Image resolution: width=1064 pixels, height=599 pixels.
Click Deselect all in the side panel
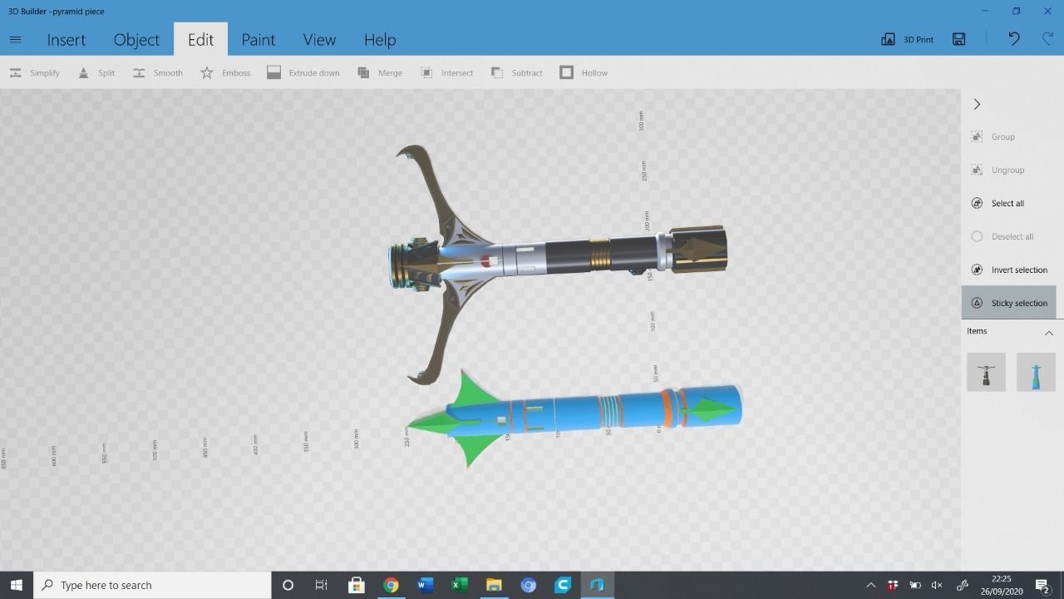[x=1002, y=236]
